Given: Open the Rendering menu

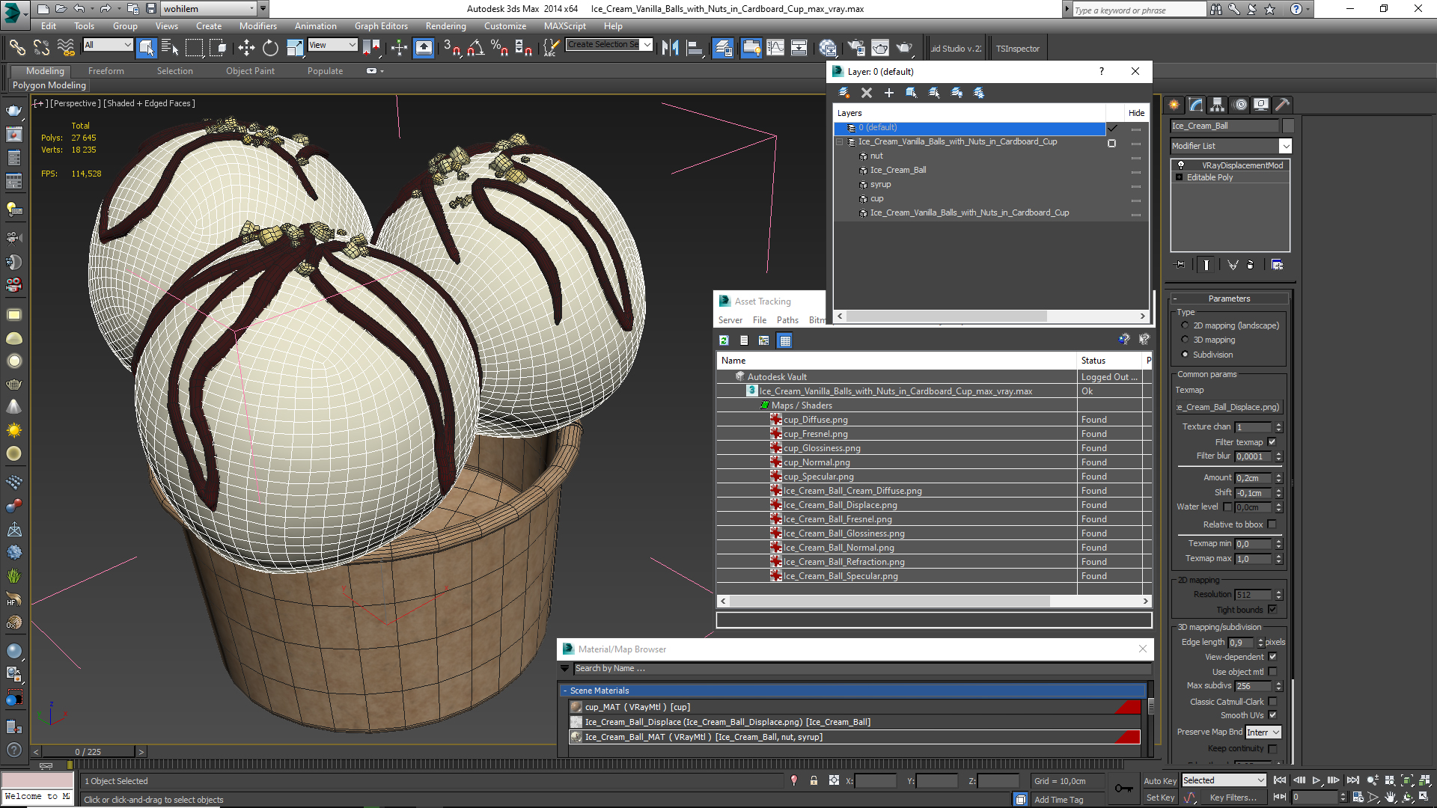Looking at the screenshot, I should click(445, 26).
